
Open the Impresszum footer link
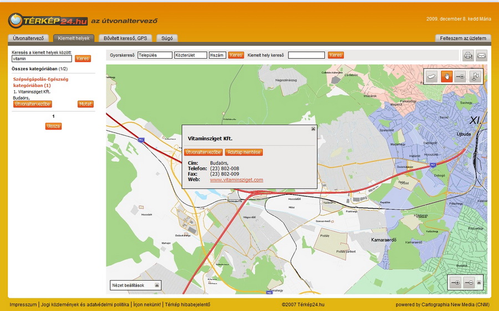23,304
